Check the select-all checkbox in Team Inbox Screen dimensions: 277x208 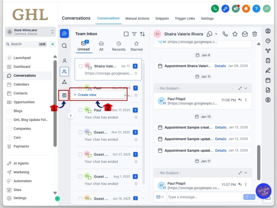(126, 34)
